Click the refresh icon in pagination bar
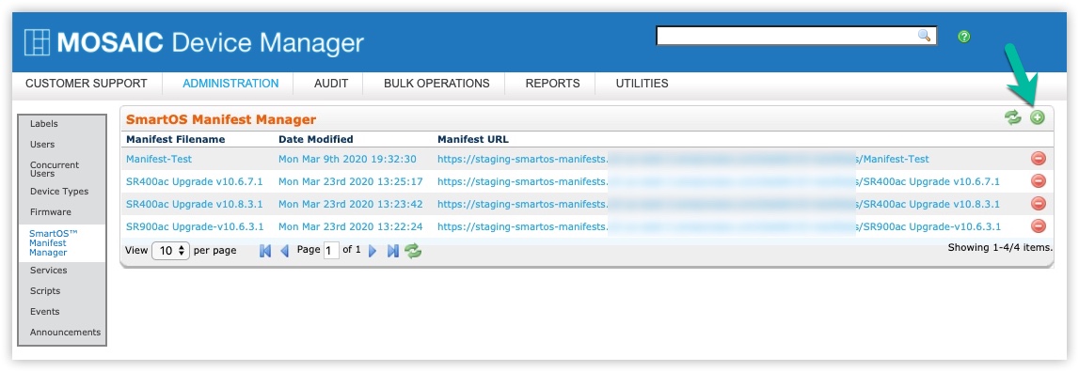The height and width of the screenshot is (372, 1079). pos(413,251)
